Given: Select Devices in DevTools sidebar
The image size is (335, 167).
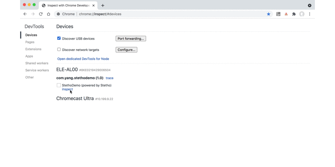Looking at the screenshot, I should [x=31, y=35].
